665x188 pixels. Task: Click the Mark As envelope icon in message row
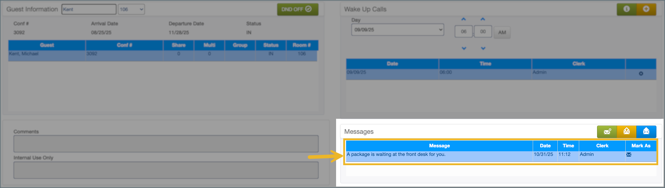(x=629, y=154)
